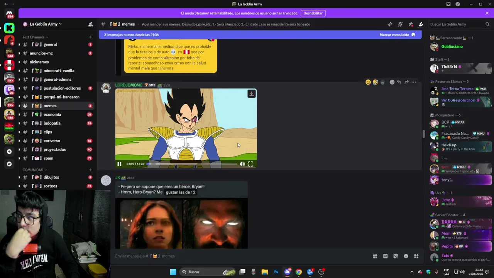Screen dimensions: 494x278
Task: Show hidden system tray icons chevron
Action: [x=412, y=272]
